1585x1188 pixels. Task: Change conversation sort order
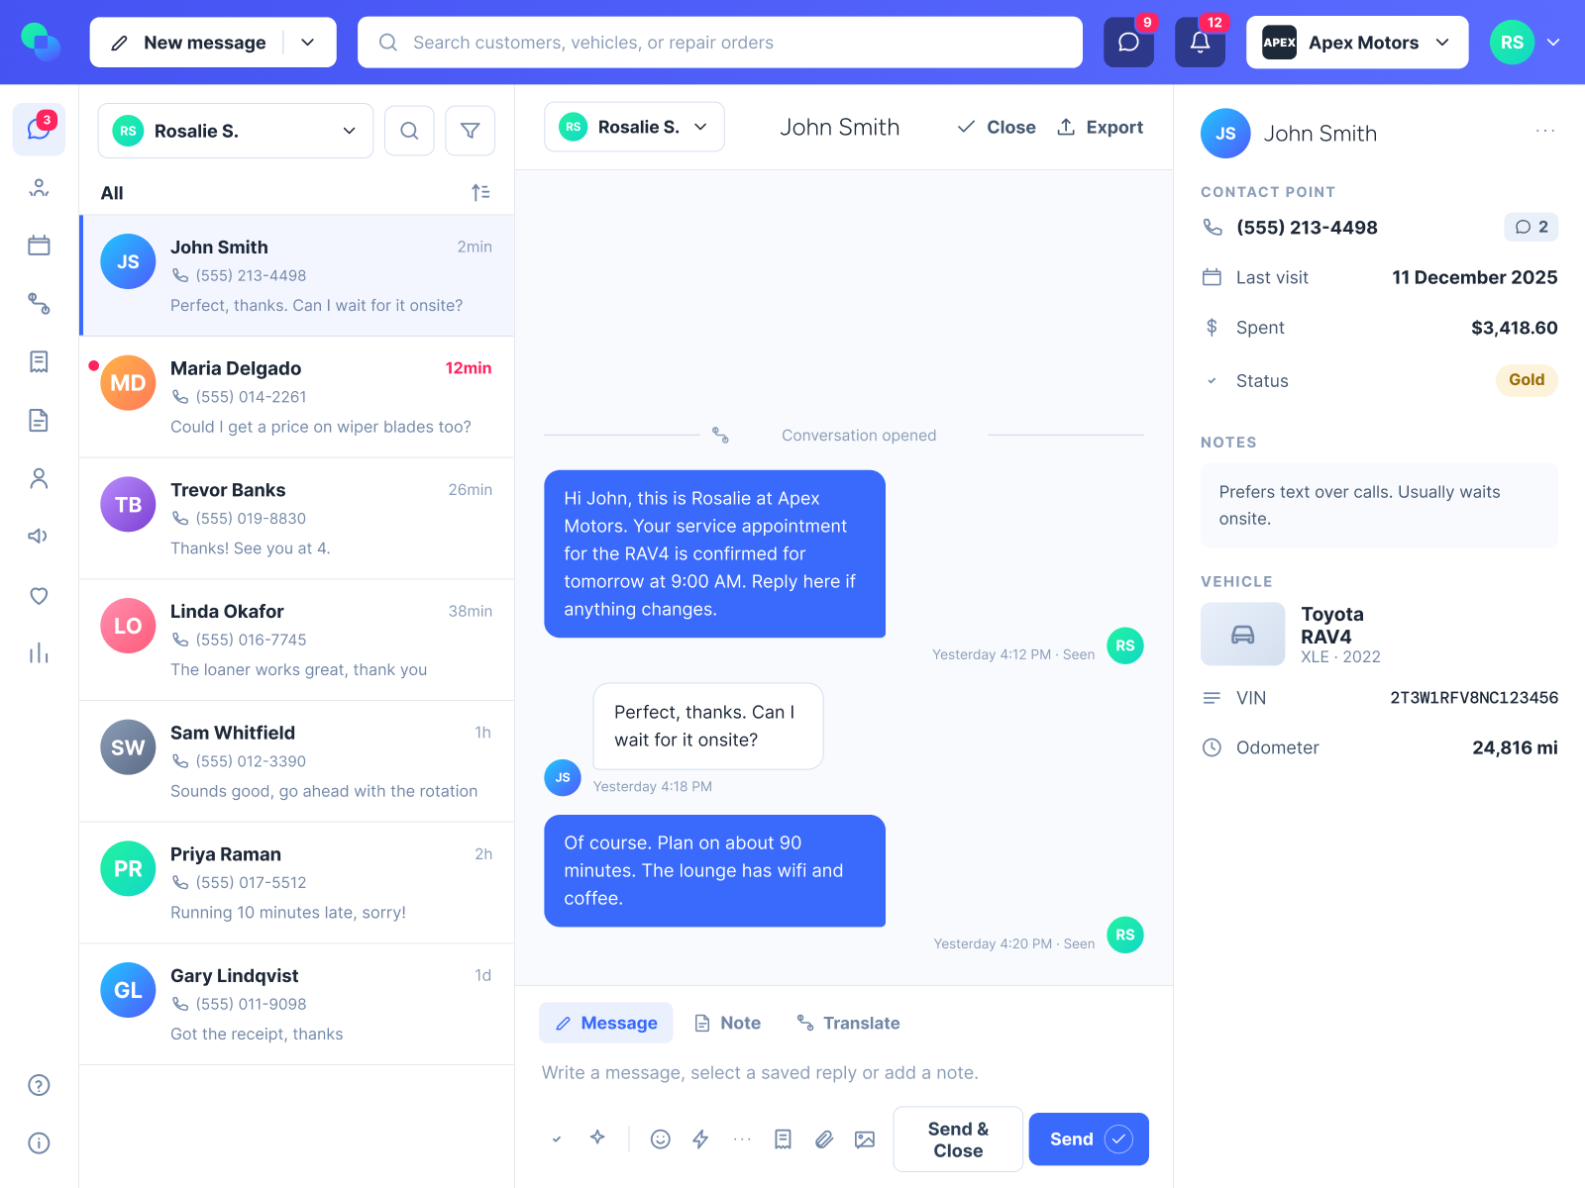tap(480, 193)
